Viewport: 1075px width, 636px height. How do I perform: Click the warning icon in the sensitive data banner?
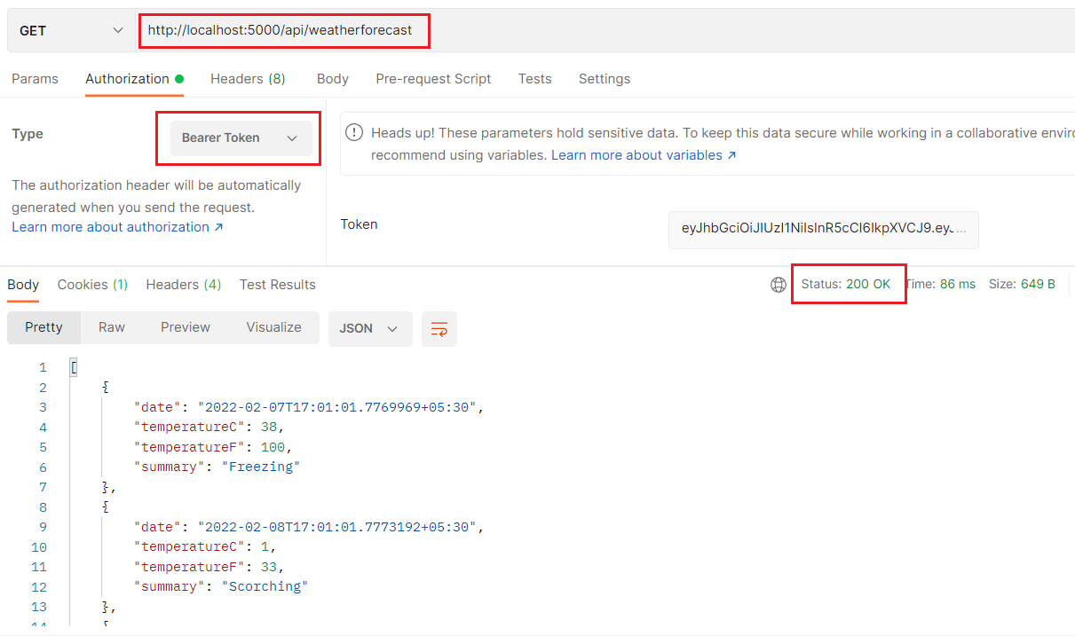[353, 132]
